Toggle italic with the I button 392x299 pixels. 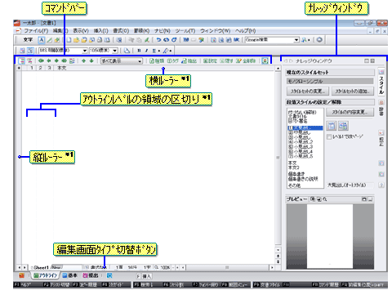click(x=146, y=51)
